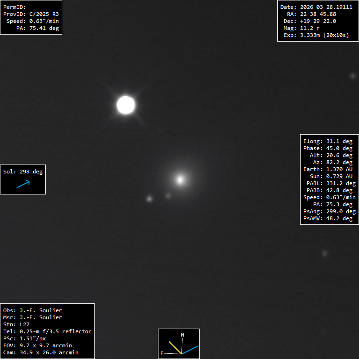
Task: Click the Tel 0.25-m f/3.5 reflector line
Action: [x=47, y=331]
